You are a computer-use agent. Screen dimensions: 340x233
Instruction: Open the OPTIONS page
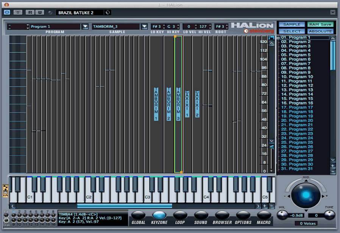243,215
